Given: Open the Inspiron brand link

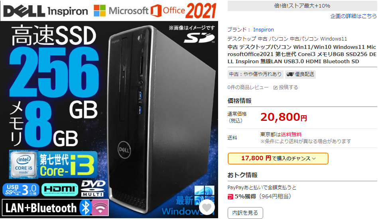Looking at the screenshot, I should pos(263,29).
